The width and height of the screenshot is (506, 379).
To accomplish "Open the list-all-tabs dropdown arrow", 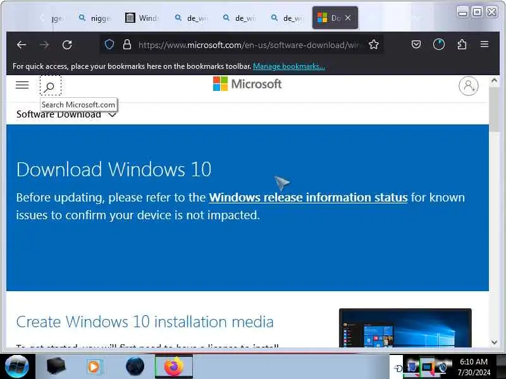I will pos(417,18).
